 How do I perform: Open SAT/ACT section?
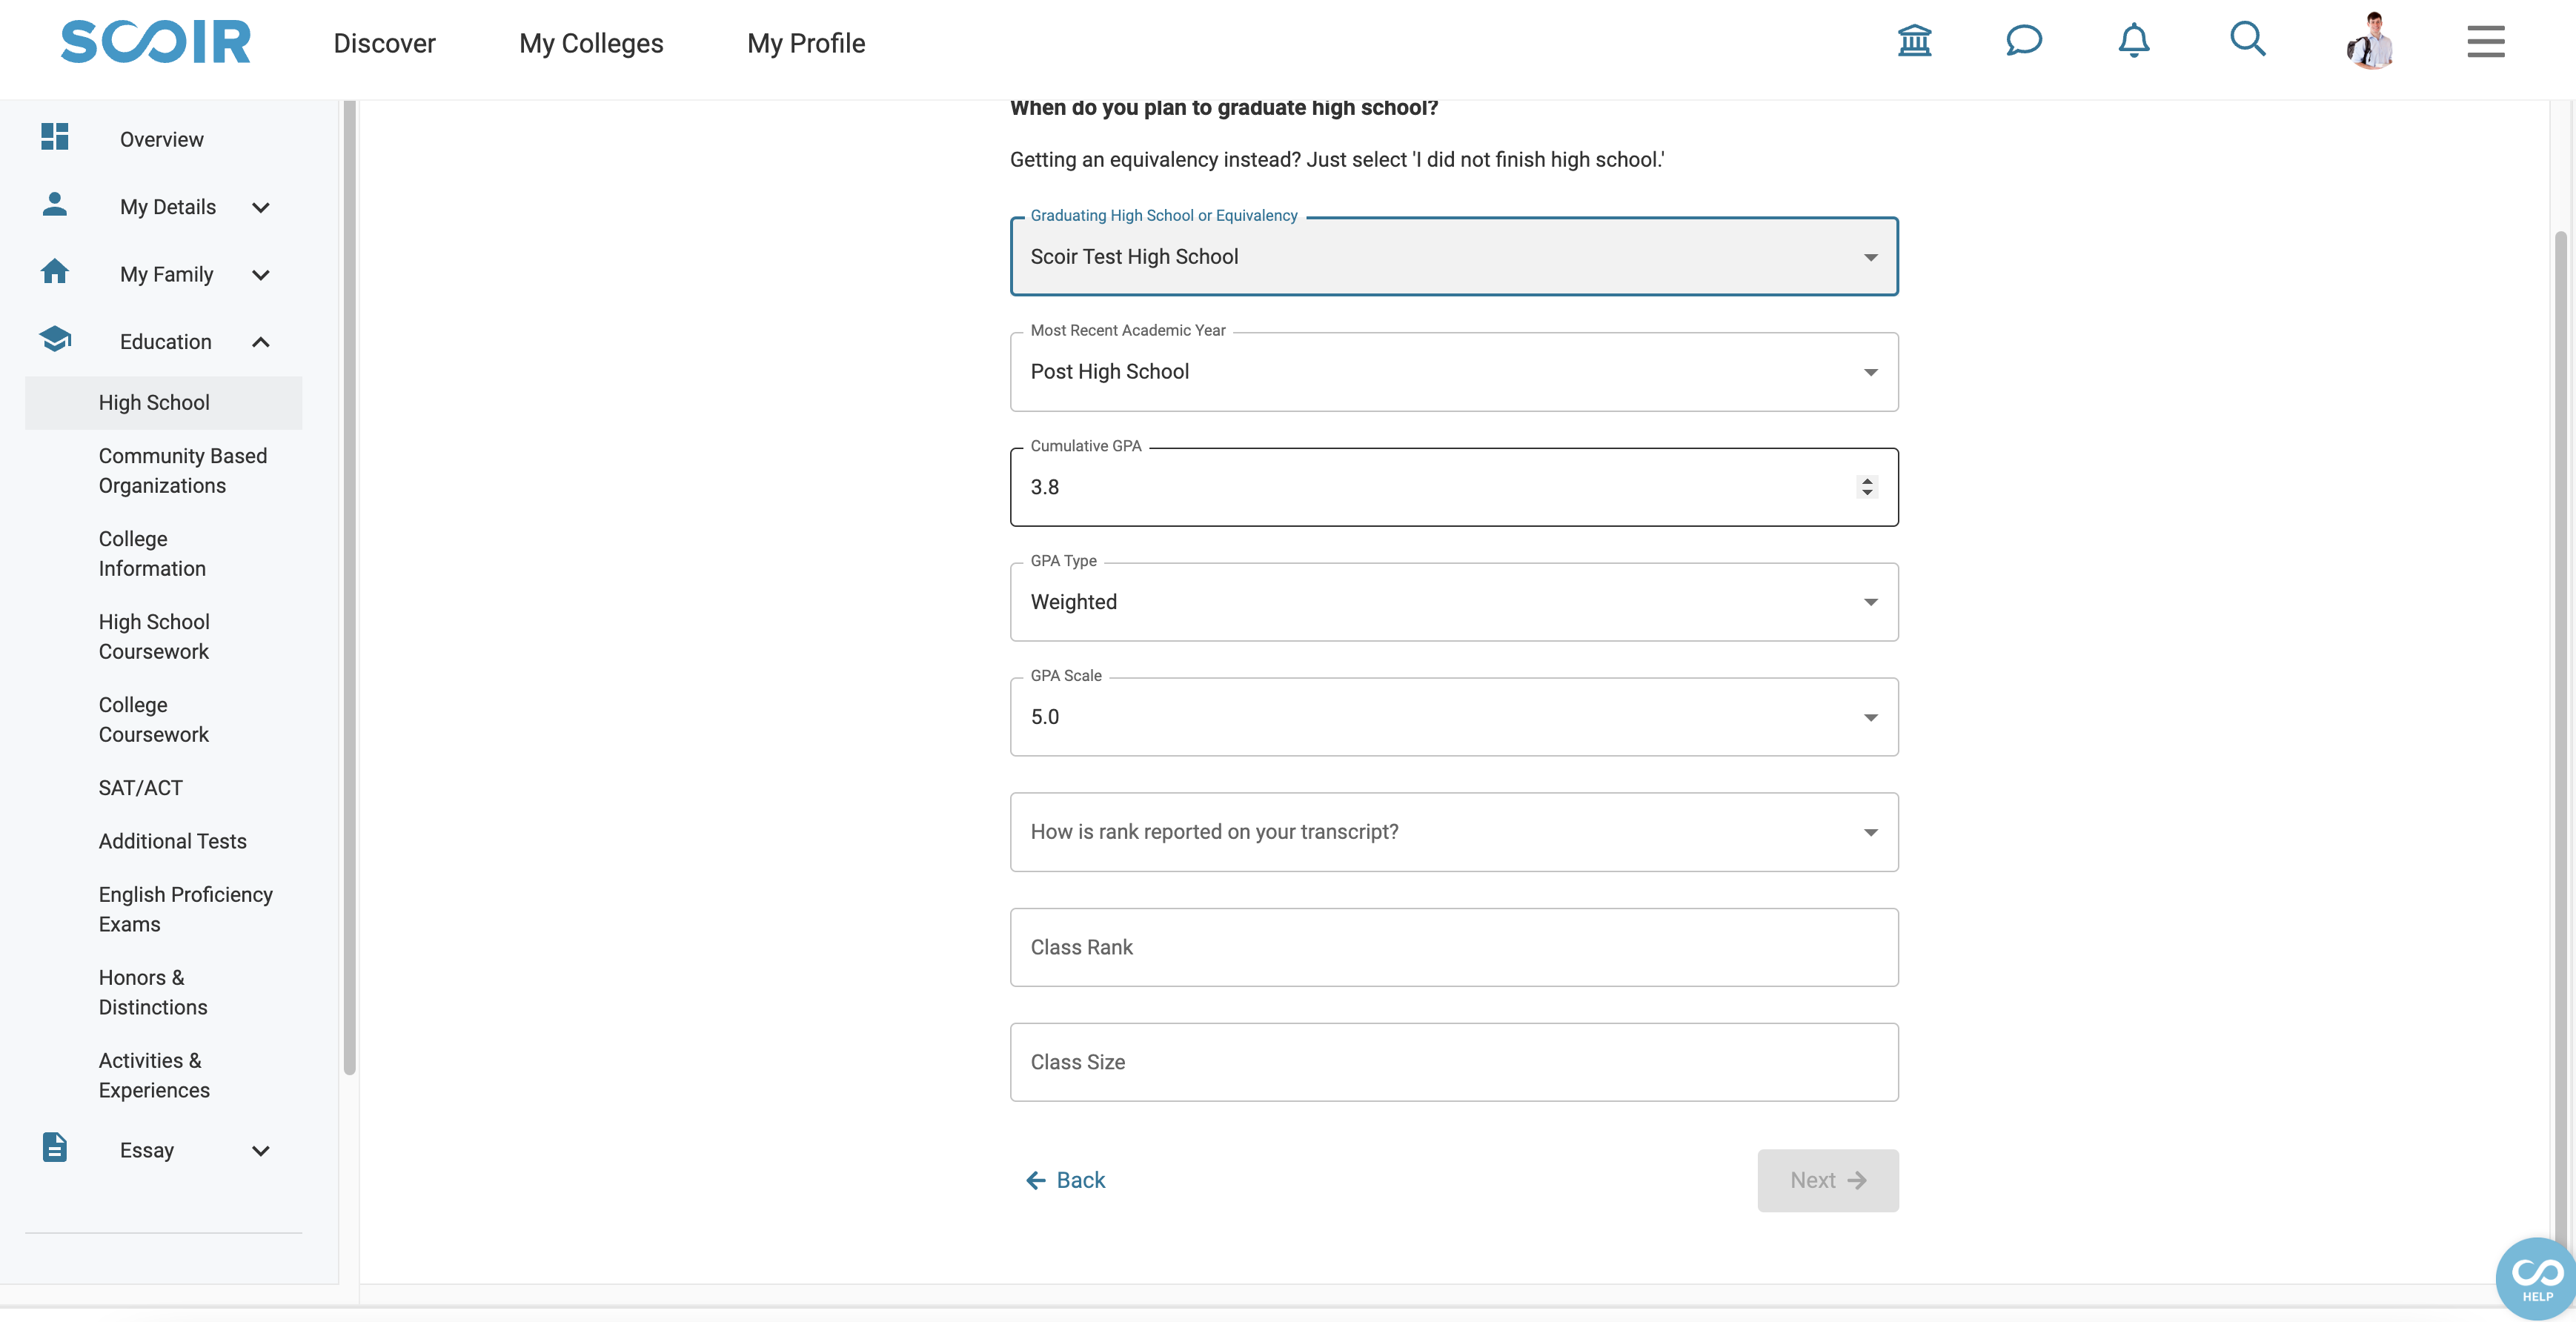[x=141, y=788]
